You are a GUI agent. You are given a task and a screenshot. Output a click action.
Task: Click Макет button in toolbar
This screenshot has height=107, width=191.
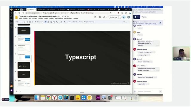[75, 22]
